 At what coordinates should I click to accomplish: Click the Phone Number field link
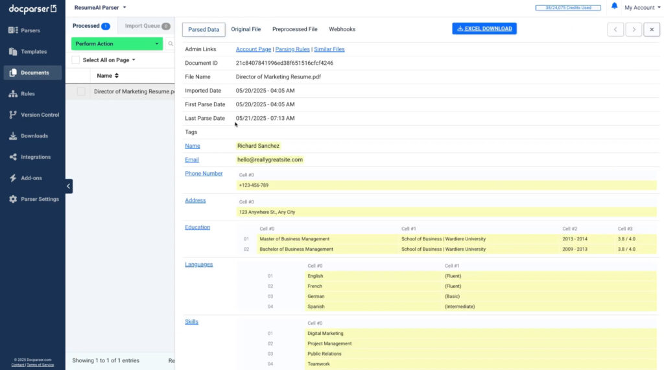click(204, 174)
